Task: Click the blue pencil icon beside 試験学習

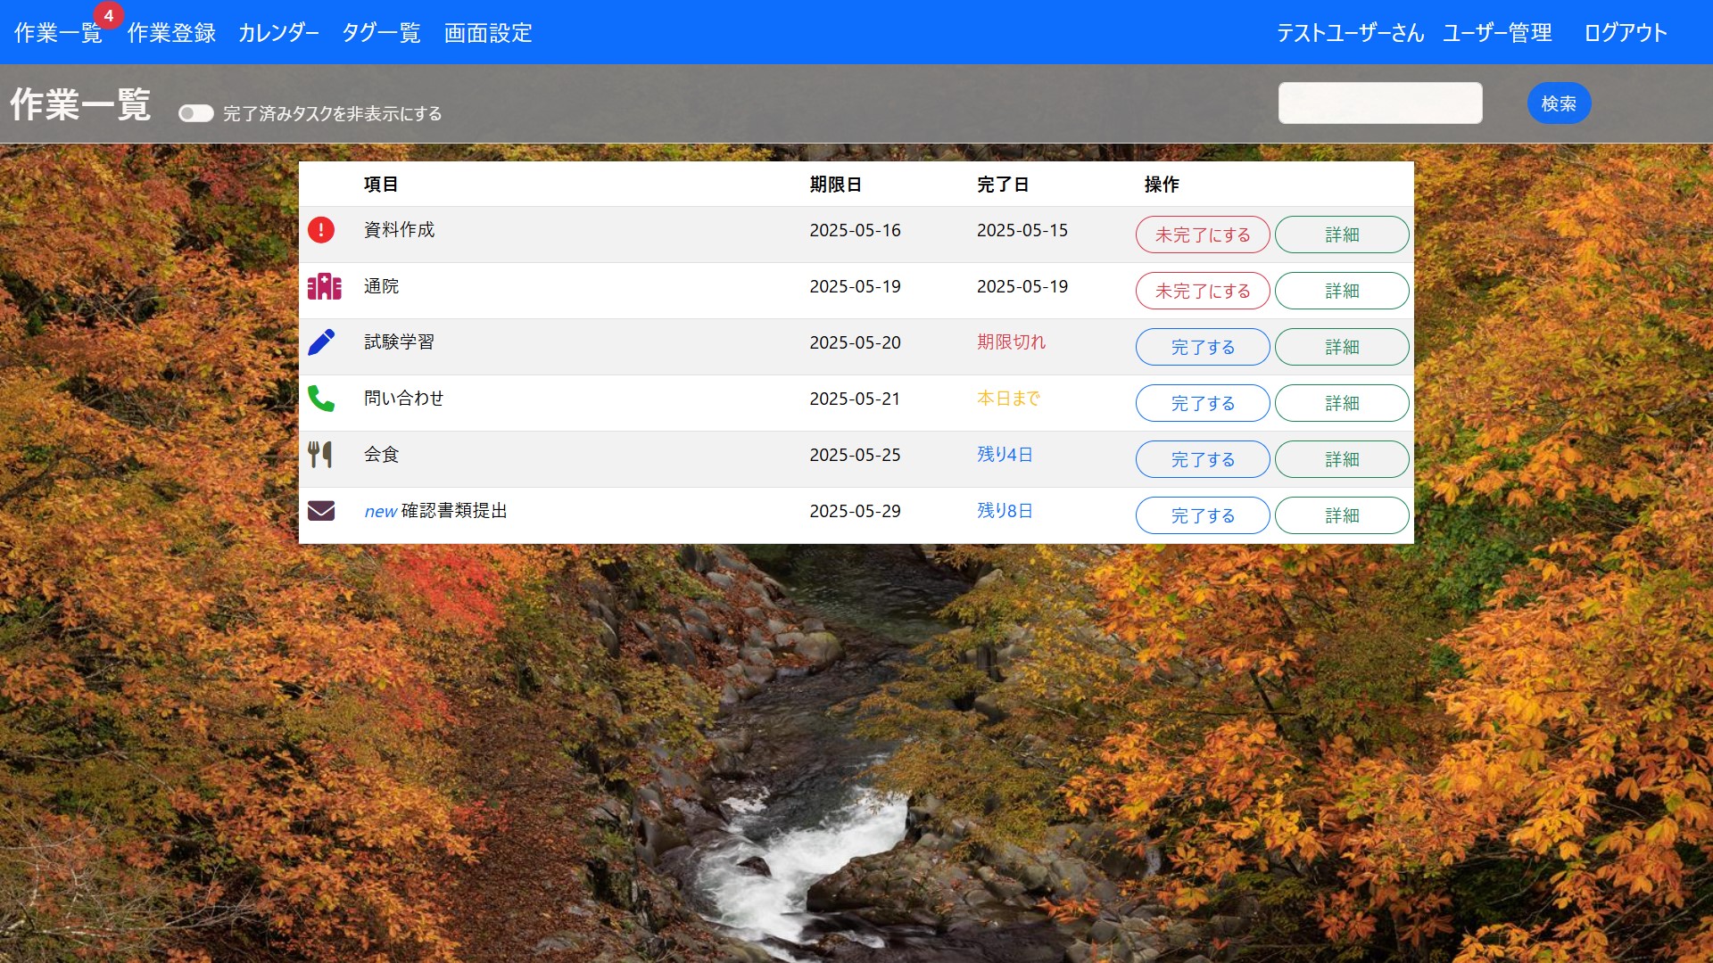Action: (x=321, y=342)
